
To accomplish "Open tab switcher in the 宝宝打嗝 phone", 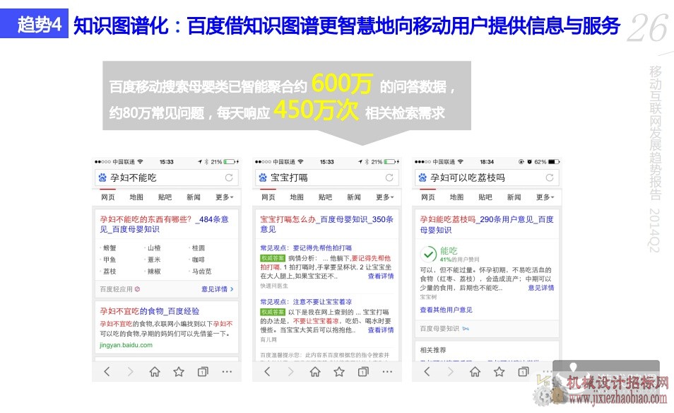I will 363,372.
